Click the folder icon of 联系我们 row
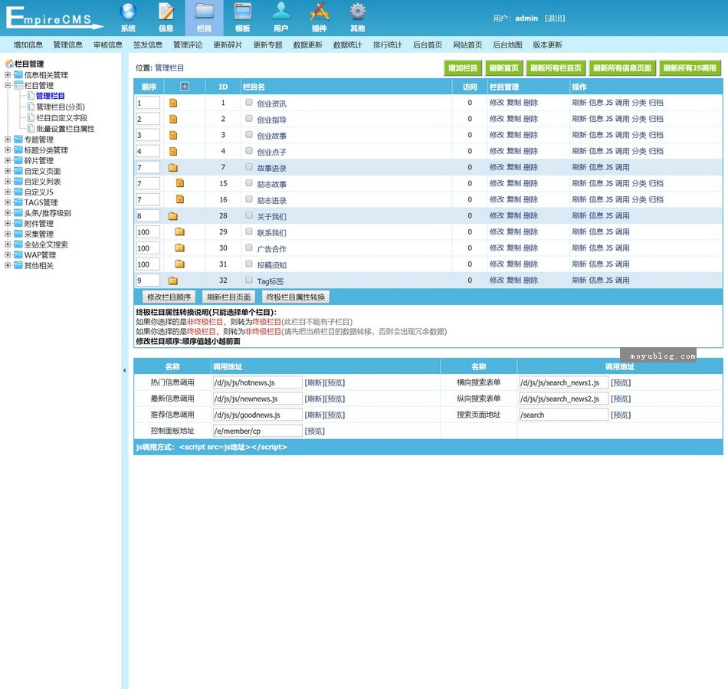 click(x=179, y=231)
